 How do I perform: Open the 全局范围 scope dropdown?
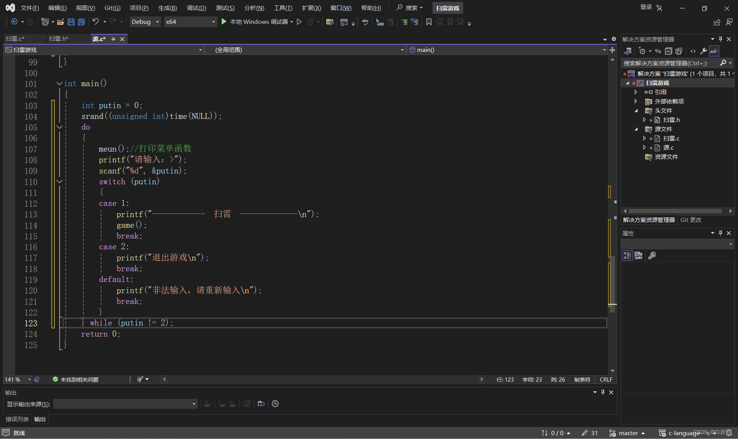tap(306, 50)
